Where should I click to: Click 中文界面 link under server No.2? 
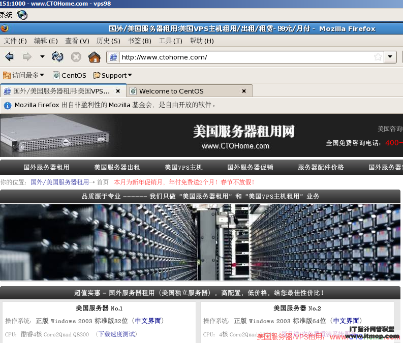[346, 321]
